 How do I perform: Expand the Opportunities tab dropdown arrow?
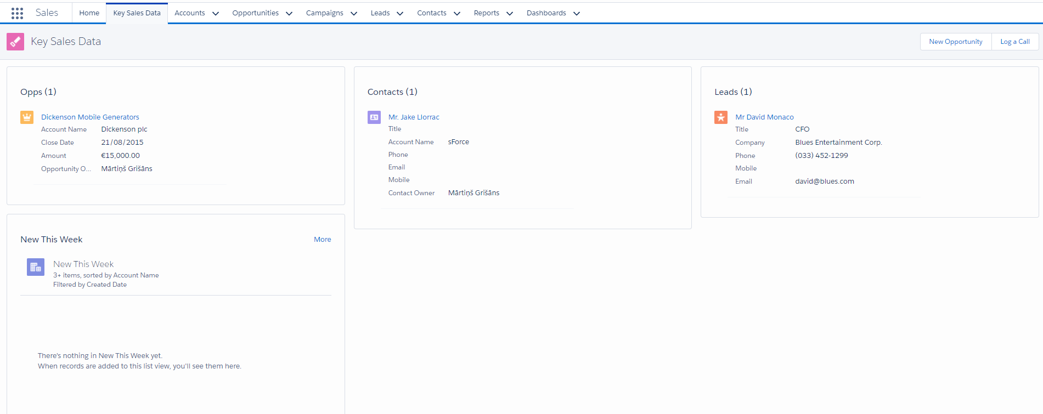pos(289,14)
